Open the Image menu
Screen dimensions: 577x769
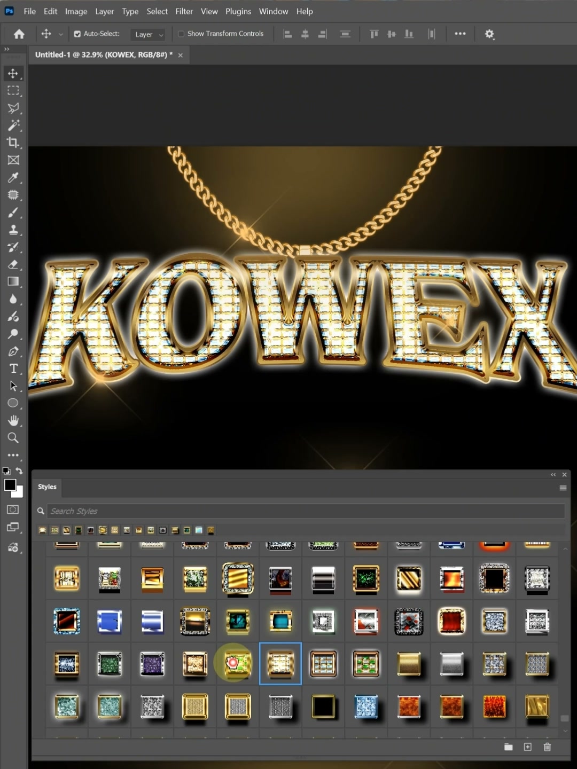76,11
